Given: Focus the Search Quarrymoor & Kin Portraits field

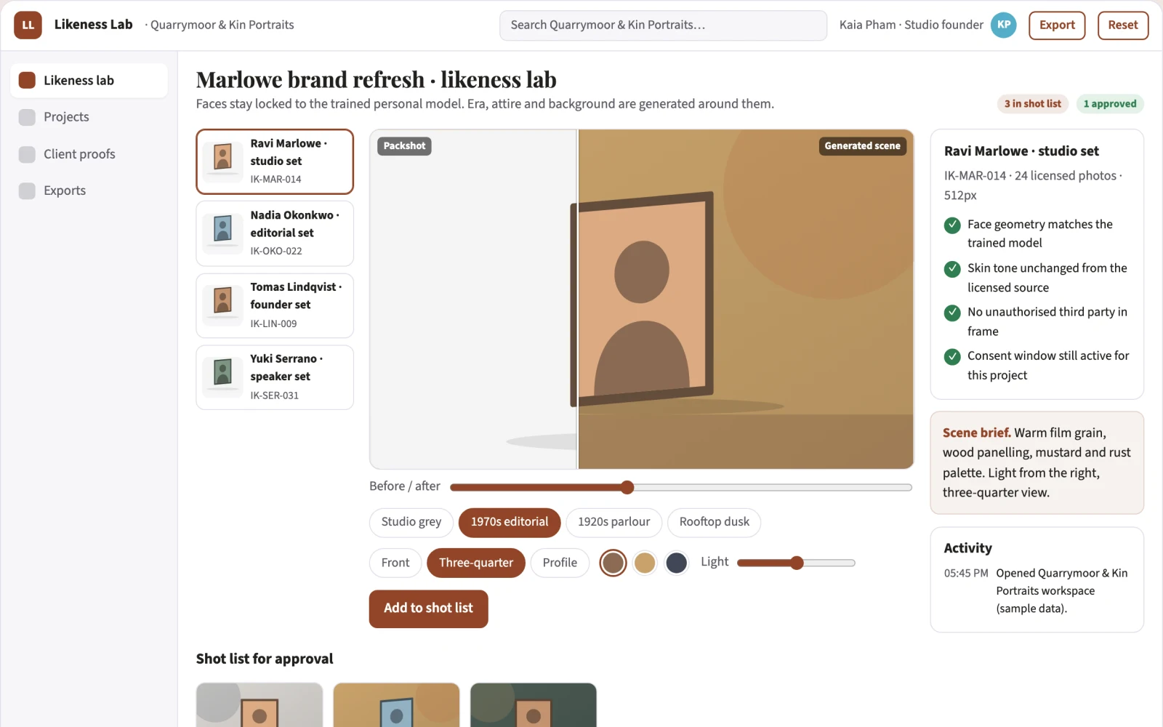Looking at the screenshot, I should pyautogui.click(x=663, y=25).
